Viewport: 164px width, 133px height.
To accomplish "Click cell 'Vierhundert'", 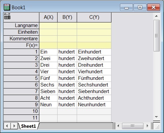I will click(94, 72).
